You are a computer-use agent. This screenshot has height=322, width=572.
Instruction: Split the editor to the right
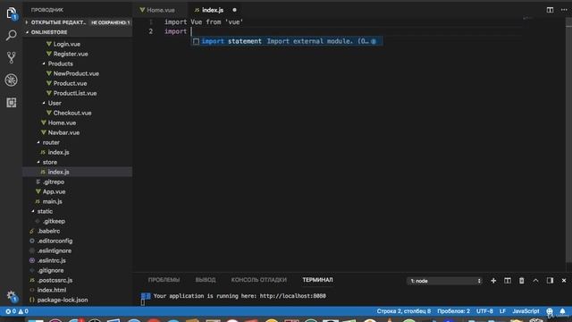click(550, 10)
